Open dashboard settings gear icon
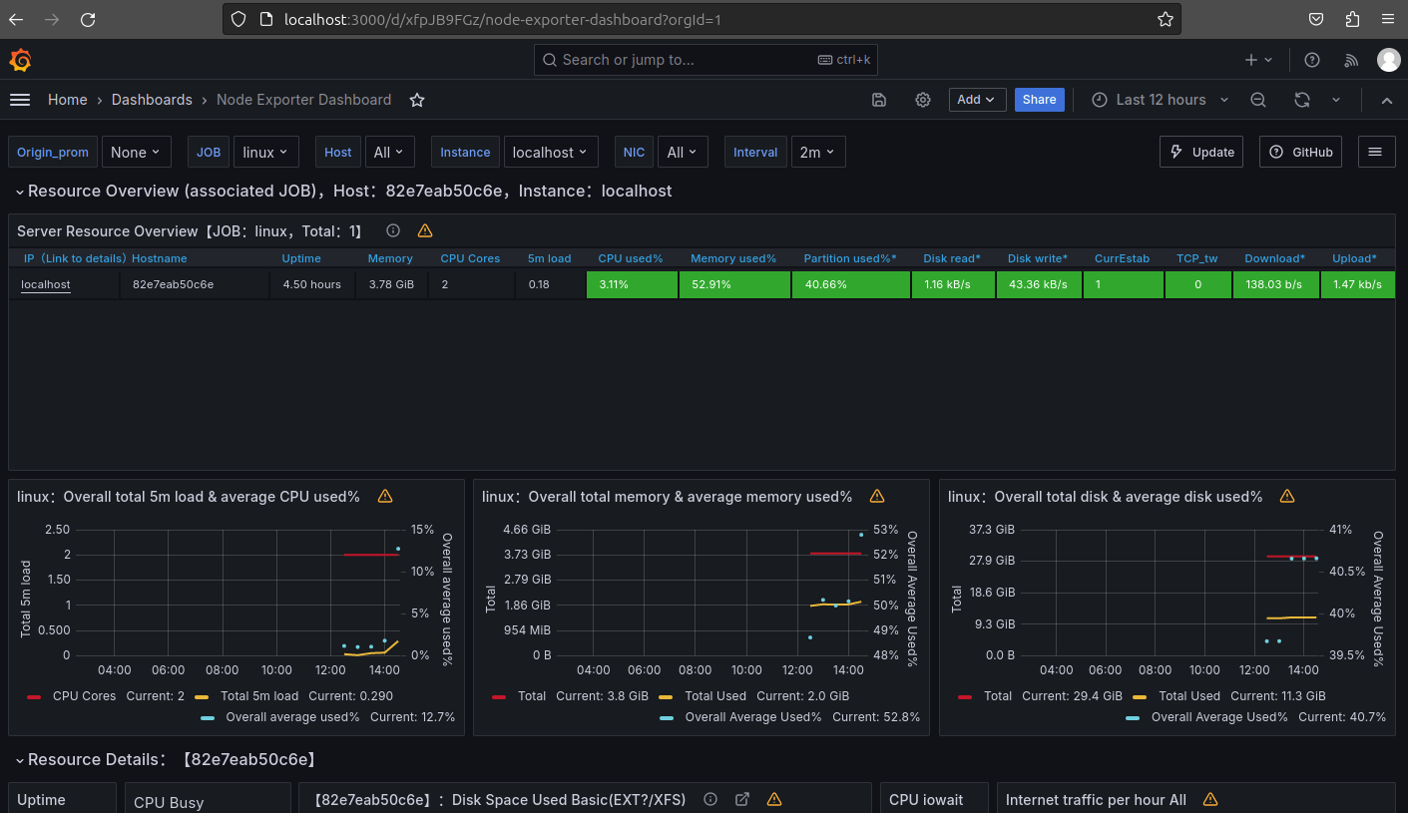The height and width of the screenshot is (813, 1408). [923, 100]
